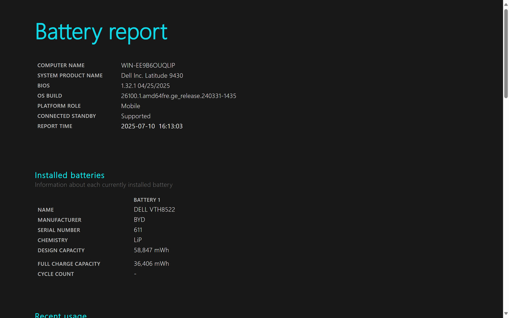Screen dimensions: 509x318
Task: Click the chemistry value LiP
Action: coord(138,240)
